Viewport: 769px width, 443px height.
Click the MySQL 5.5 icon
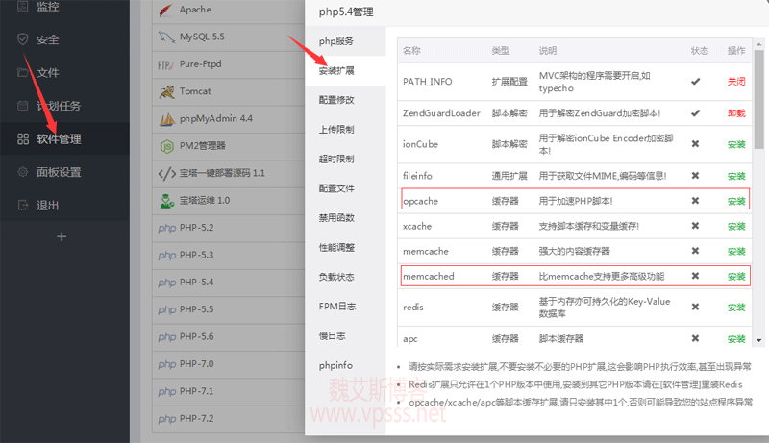click(x=165, y=37)
